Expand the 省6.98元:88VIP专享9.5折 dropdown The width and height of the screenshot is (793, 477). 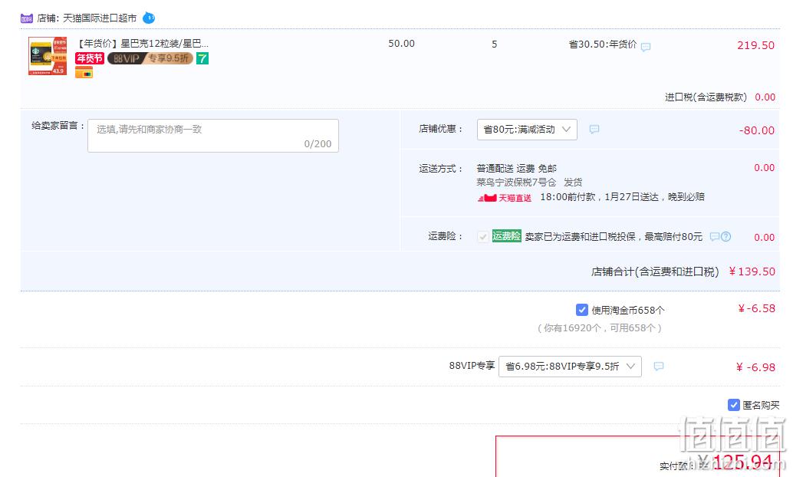point(570,367)
